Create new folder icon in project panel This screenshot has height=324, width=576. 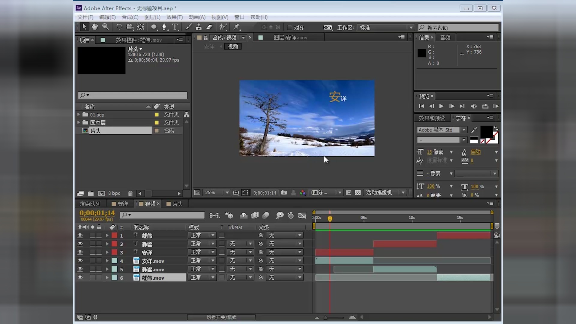(x=91, y=193)
